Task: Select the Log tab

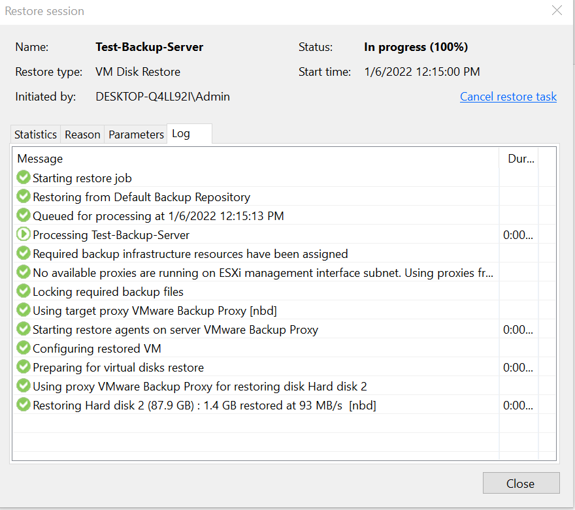Action: (x=181, y=134)
